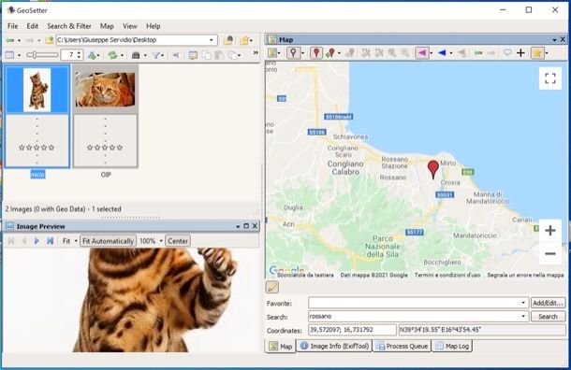
Task: Switch to Image Info (ExifTool) tab
Action: tap(335, 346)
